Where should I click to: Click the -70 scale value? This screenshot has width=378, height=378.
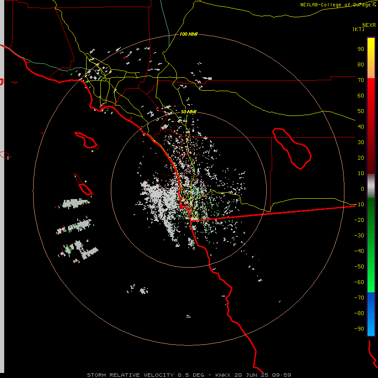[x=359, y=298]
